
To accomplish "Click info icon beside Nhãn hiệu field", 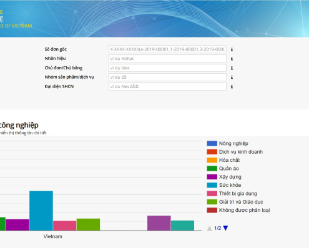I will (232, 59).
